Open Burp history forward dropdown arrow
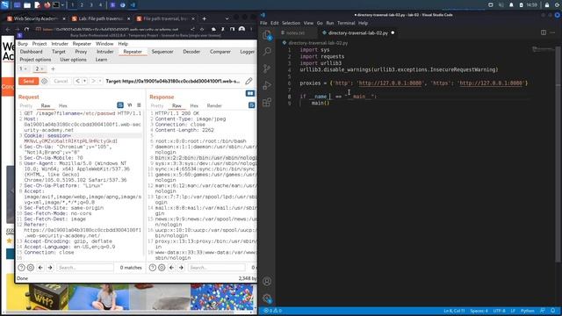Viewport: 562px width, 316px height. coord(100,82)
